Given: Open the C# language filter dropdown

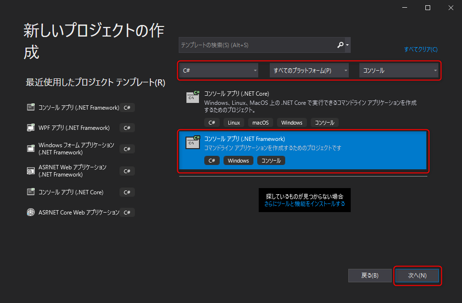Looking at the screenshot, I should coord(219,70).
